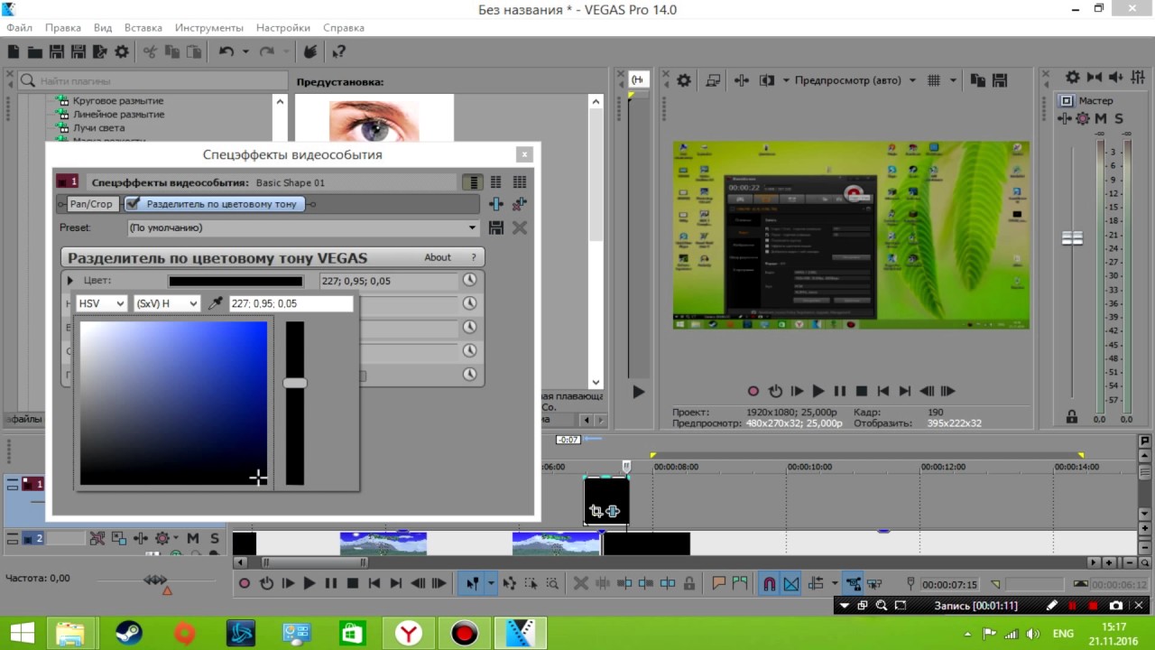Open the Файл menu
This screenshot has width=1155, height=650.
[19, 28]
